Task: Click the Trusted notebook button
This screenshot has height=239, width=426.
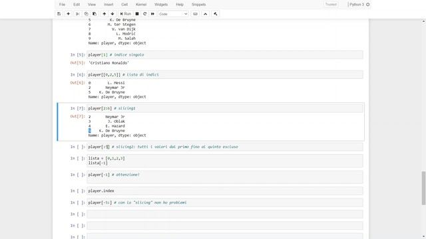Action: 331,5
